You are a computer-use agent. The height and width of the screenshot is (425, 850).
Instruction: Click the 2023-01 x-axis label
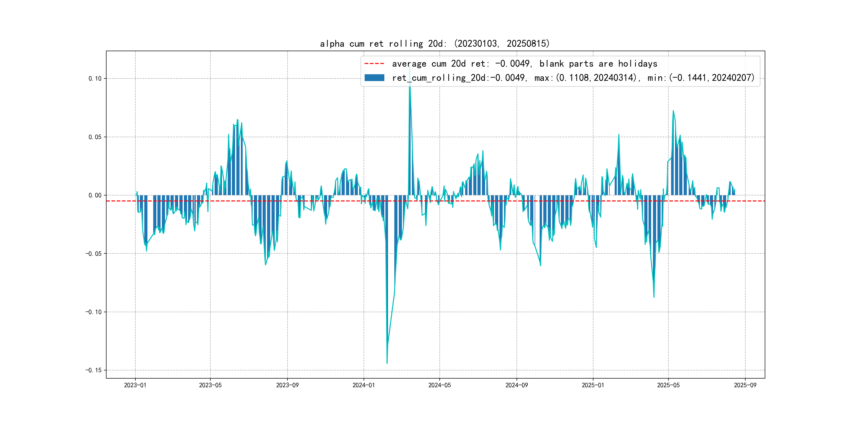[135, 385]
